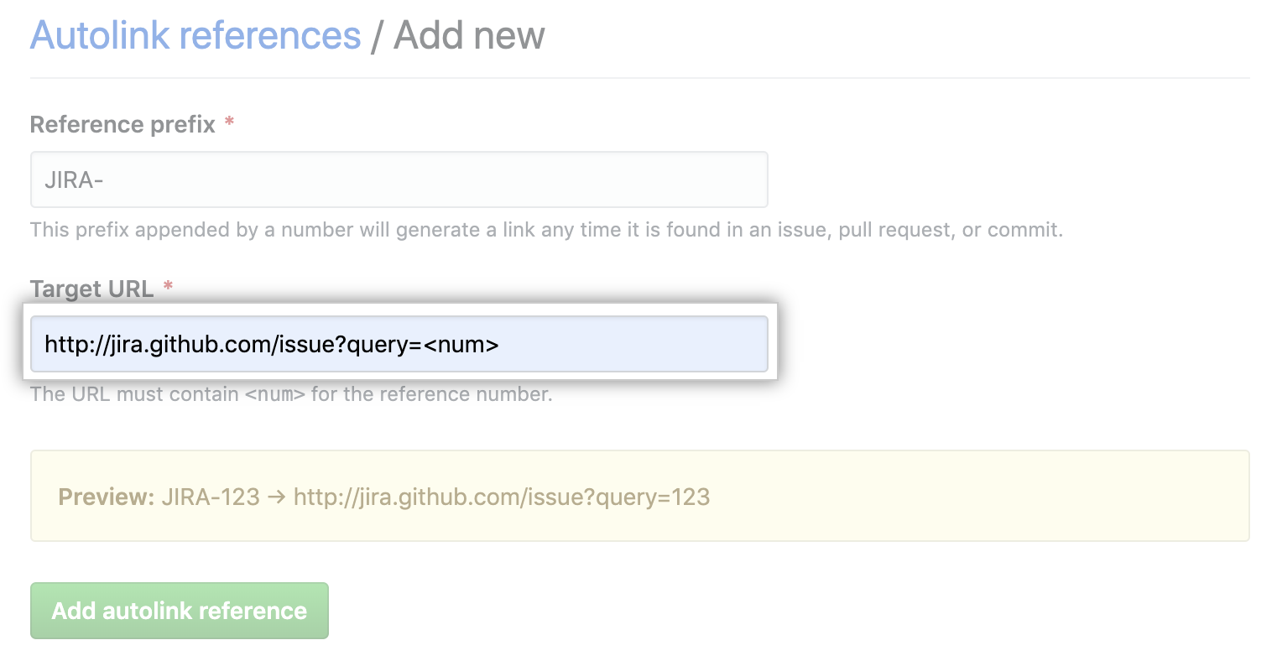Screen dimensions: 1277x661
Task: Click the slash separator in the breadcrumb
Action: (x=377, y=36)
